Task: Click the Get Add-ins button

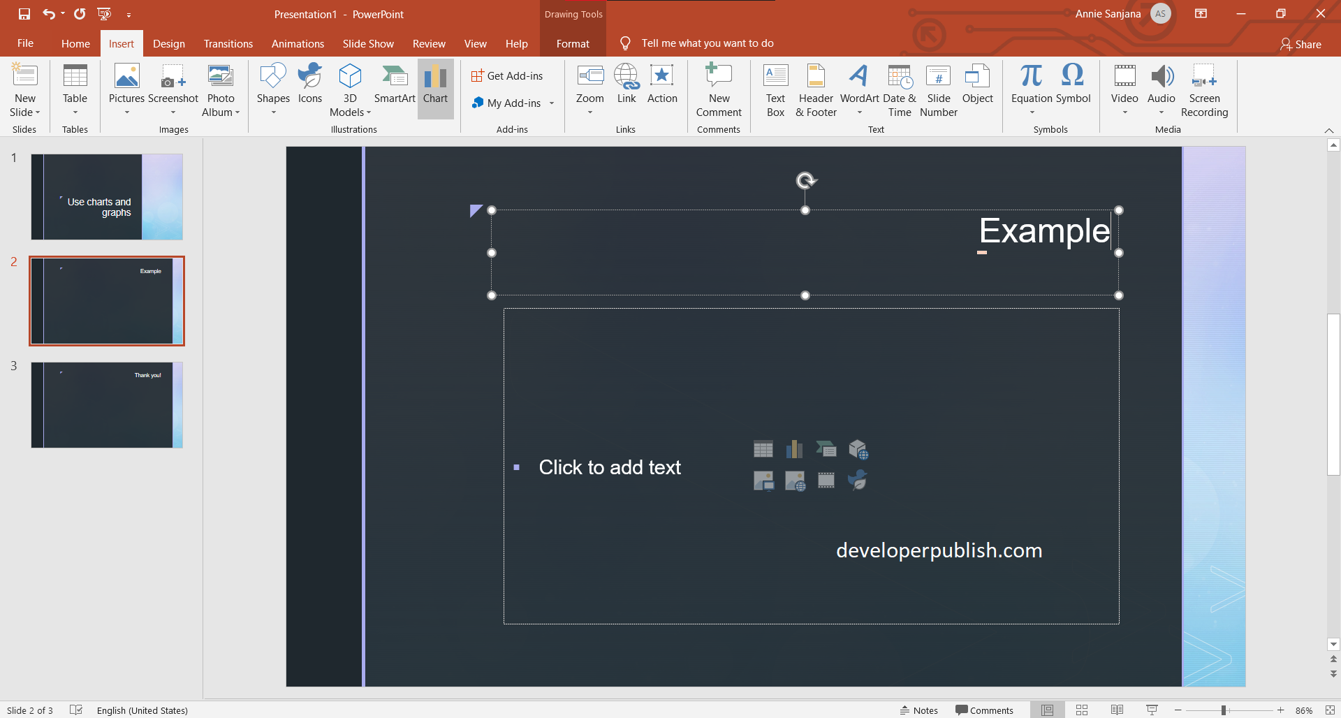Action: point(508,75)
